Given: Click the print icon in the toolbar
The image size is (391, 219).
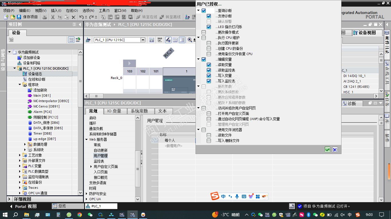Looking at the screenshot, I should [45, 17].
